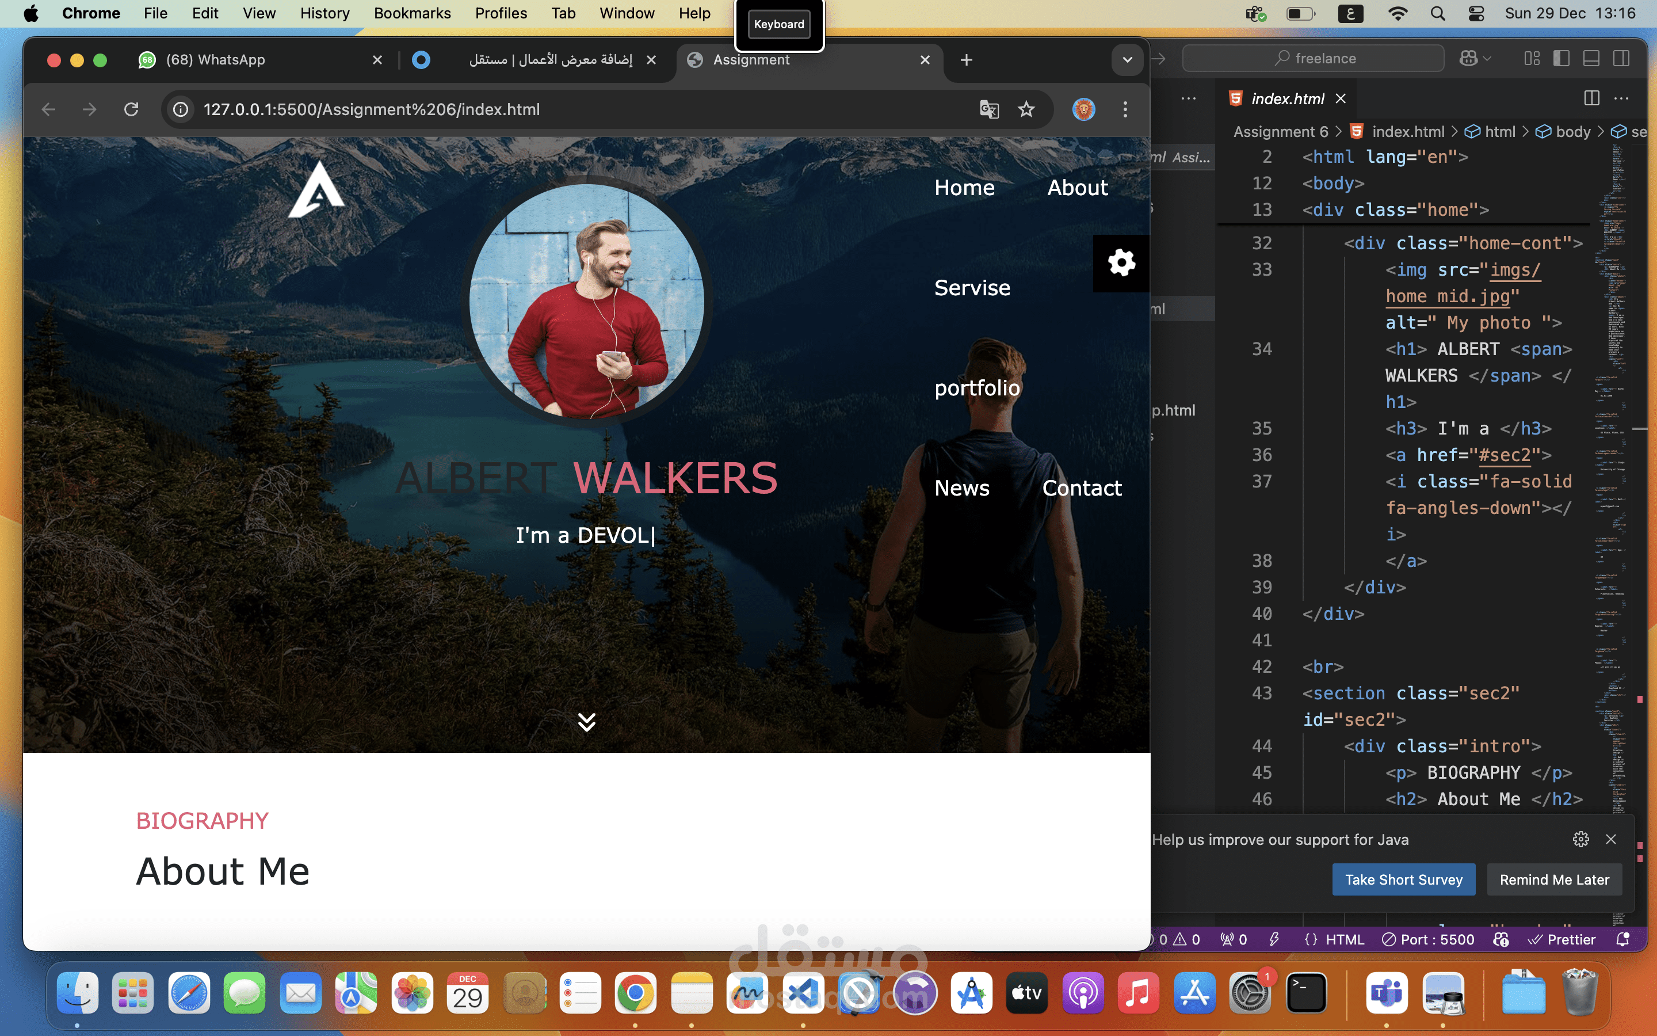
Task: Open Spotlight search in the menu bar
Action: click(x=1438, y=14)
